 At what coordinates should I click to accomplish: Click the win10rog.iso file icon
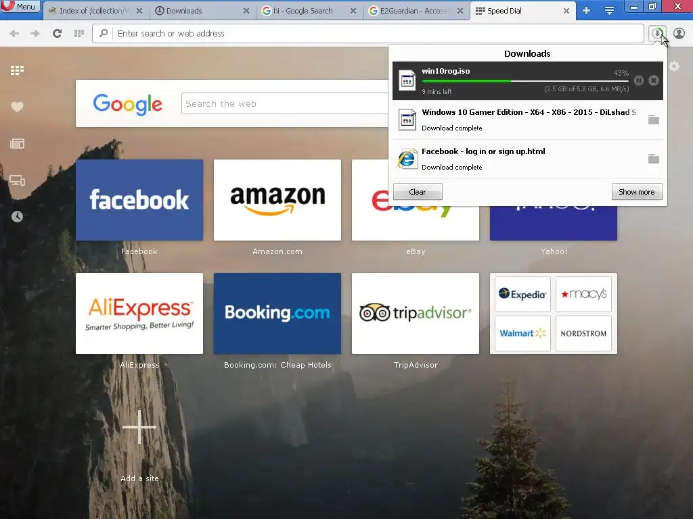pyautogui.click(x=407, y=81)
